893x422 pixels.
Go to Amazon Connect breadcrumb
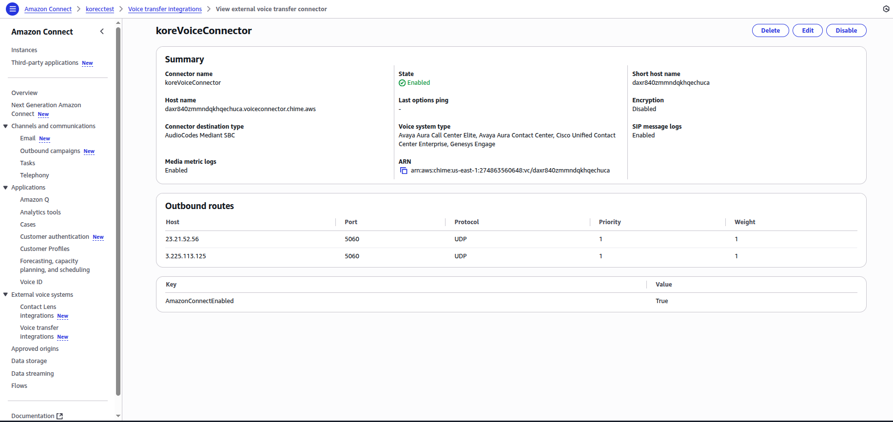tap(48, 9)
